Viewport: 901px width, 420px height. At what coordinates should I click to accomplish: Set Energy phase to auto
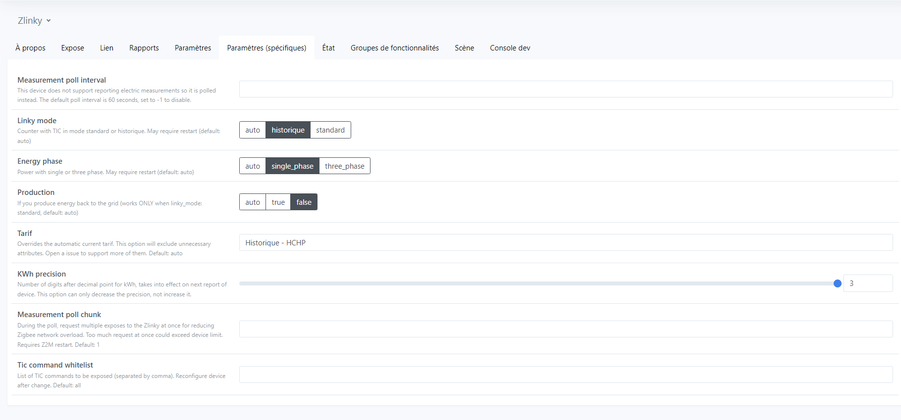[x=253, y=166]
